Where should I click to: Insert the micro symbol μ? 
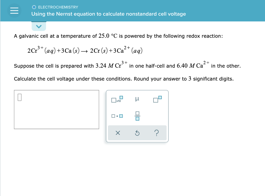[x=138, y=99]
